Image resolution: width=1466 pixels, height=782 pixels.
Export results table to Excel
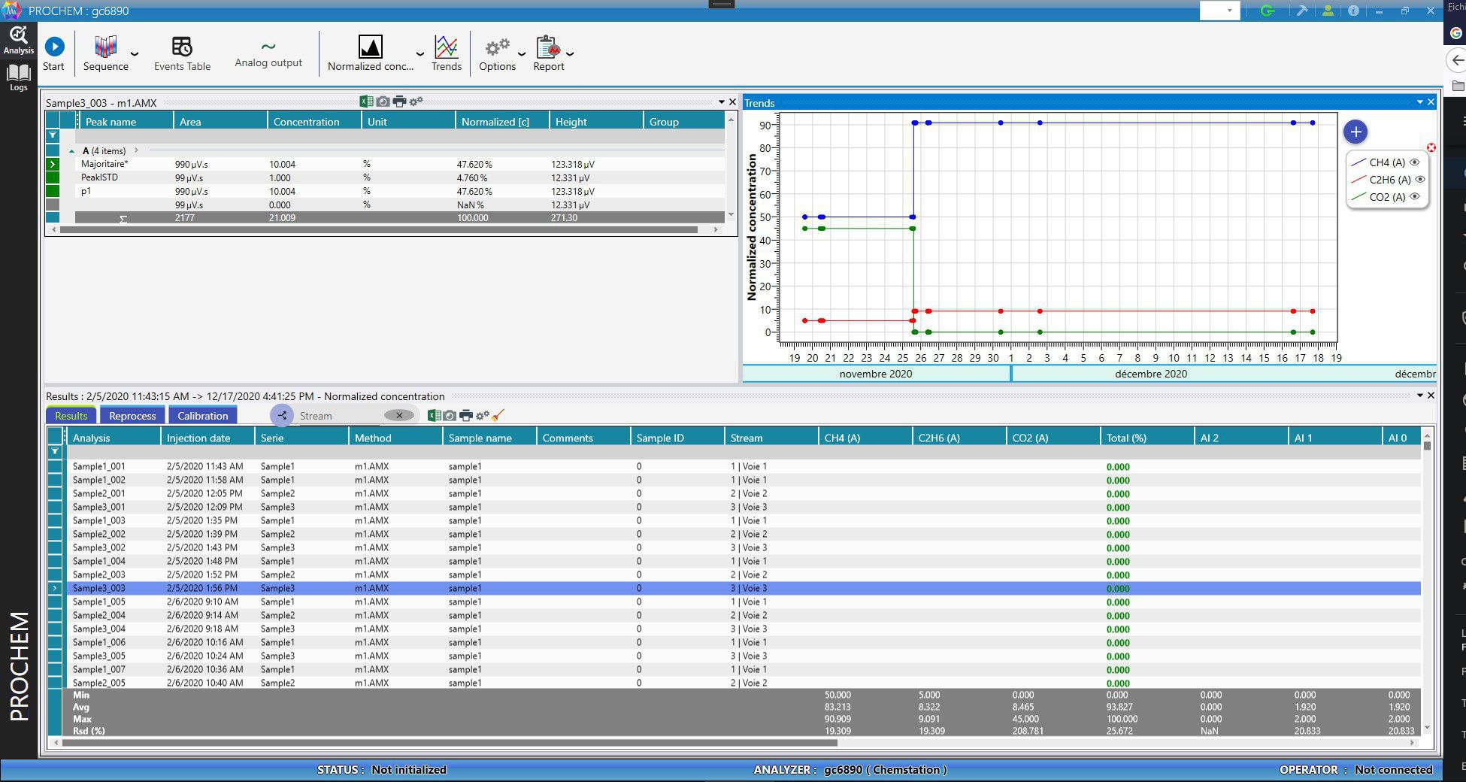pos(434,415)
